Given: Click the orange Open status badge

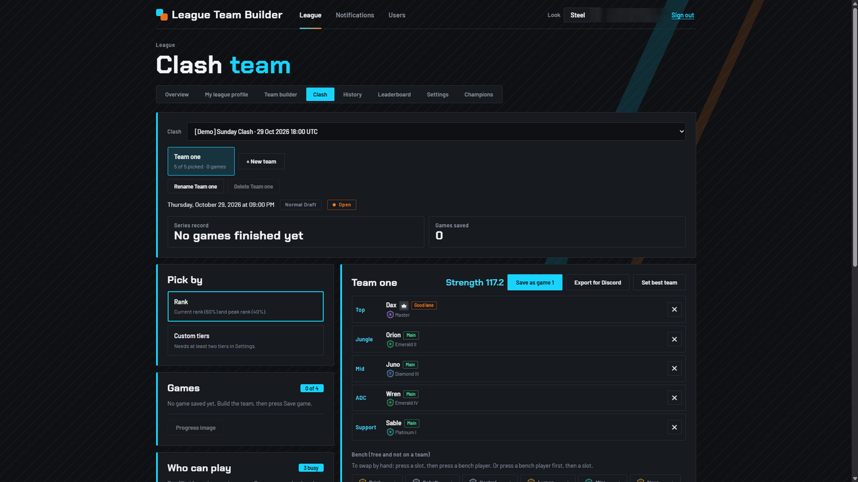Looking at the screenshot, I should pyautogui.click(x=341, y=205).
